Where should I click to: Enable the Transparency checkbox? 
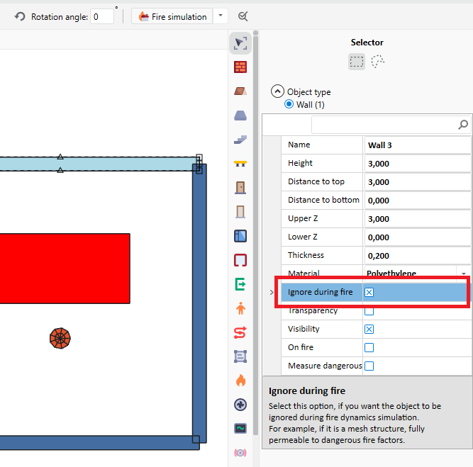369,310
